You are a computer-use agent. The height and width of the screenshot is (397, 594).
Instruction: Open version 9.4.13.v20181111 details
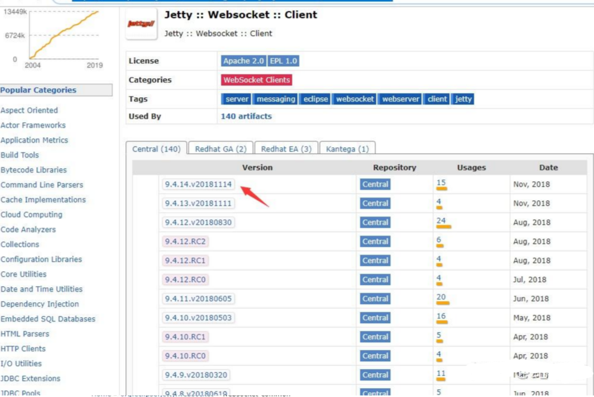(197, 203)
